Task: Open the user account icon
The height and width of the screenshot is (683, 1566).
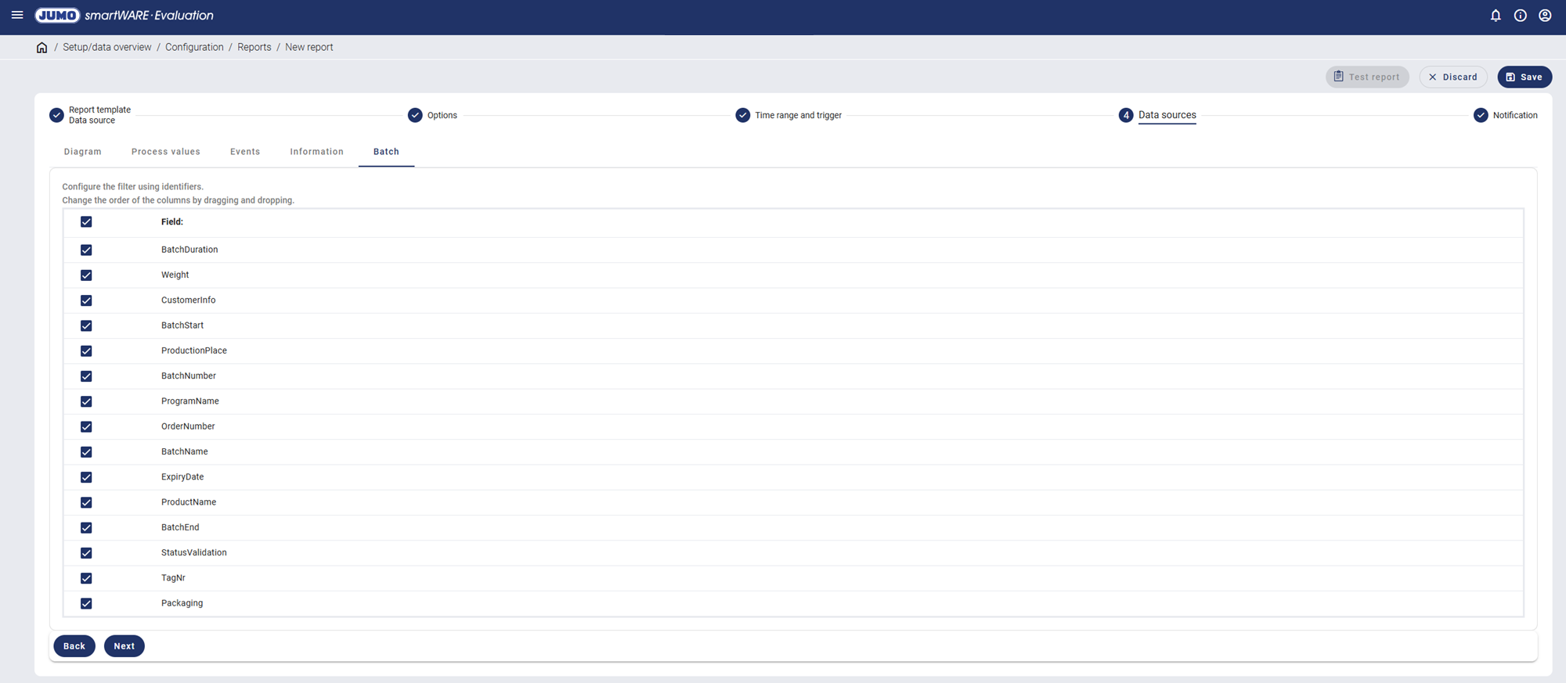Action: tap(1545, 16)
